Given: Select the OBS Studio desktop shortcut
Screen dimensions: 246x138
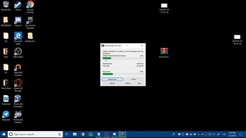Looking at the screenshot, I should 18,53.
